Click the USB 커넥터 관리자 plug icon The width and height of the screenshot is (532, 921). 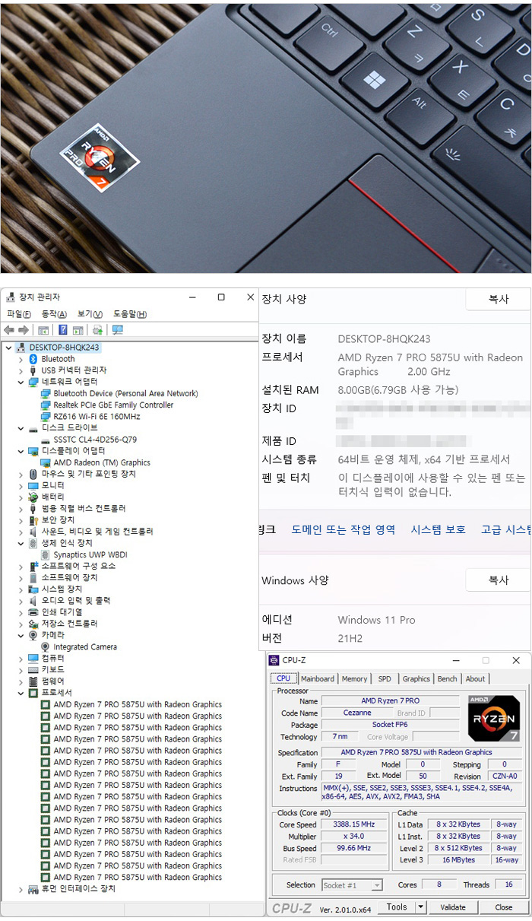click(33, 370)
